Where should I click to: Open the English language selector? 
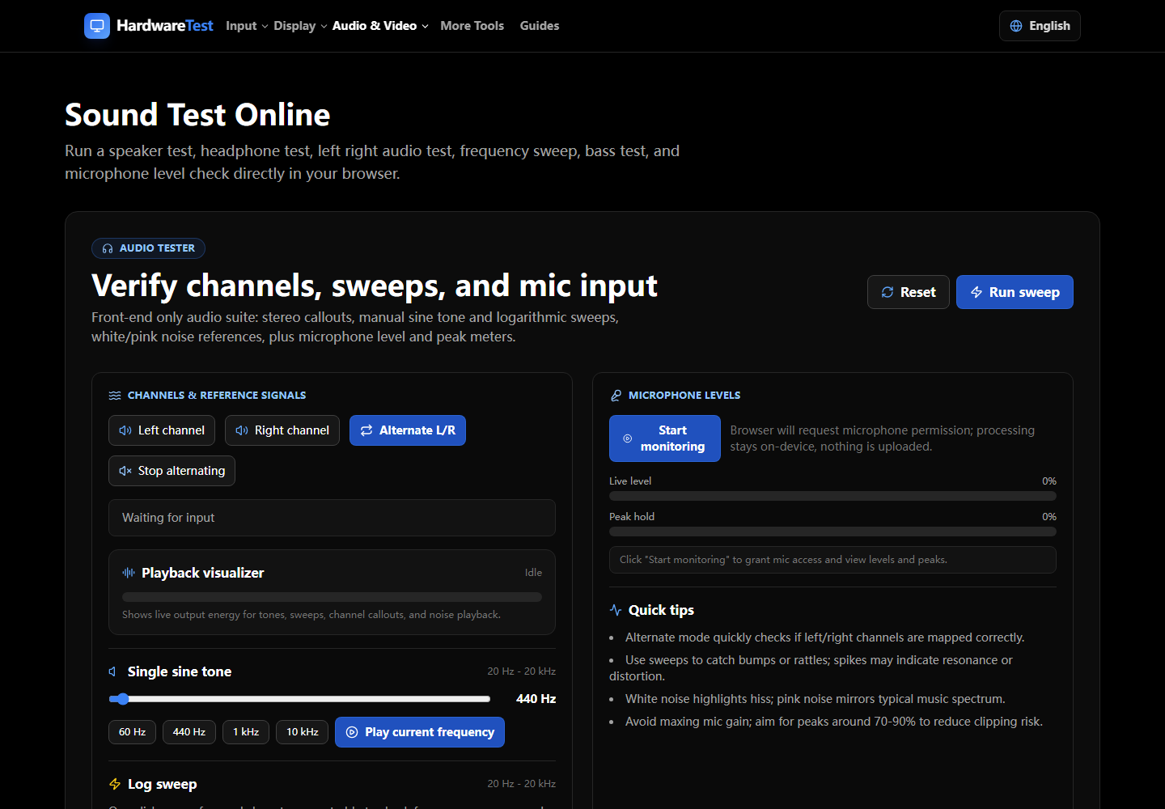1040,26
